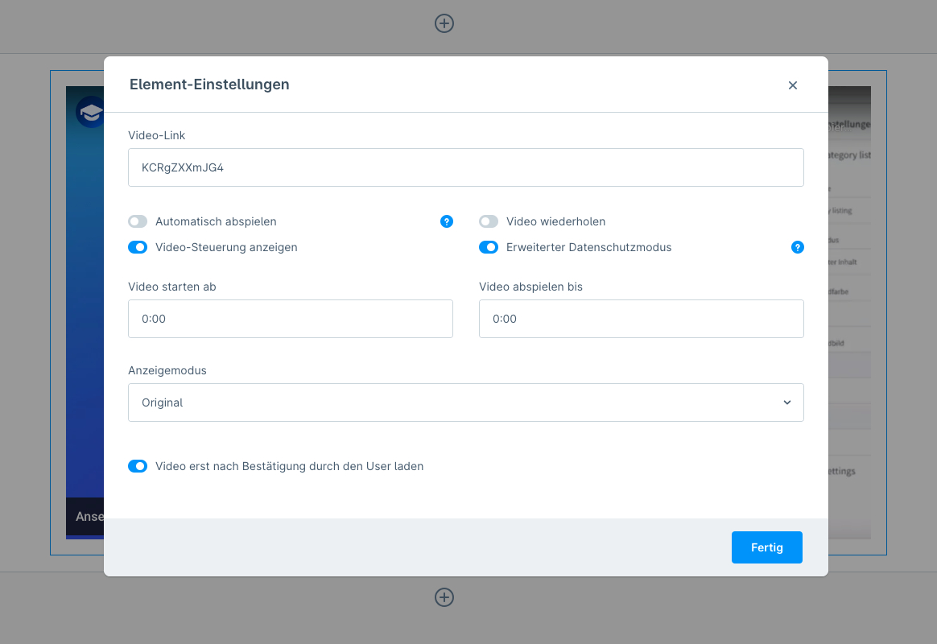Click the plus icon above the element
Screen dimensions: 937x644
tap(444, 23)
